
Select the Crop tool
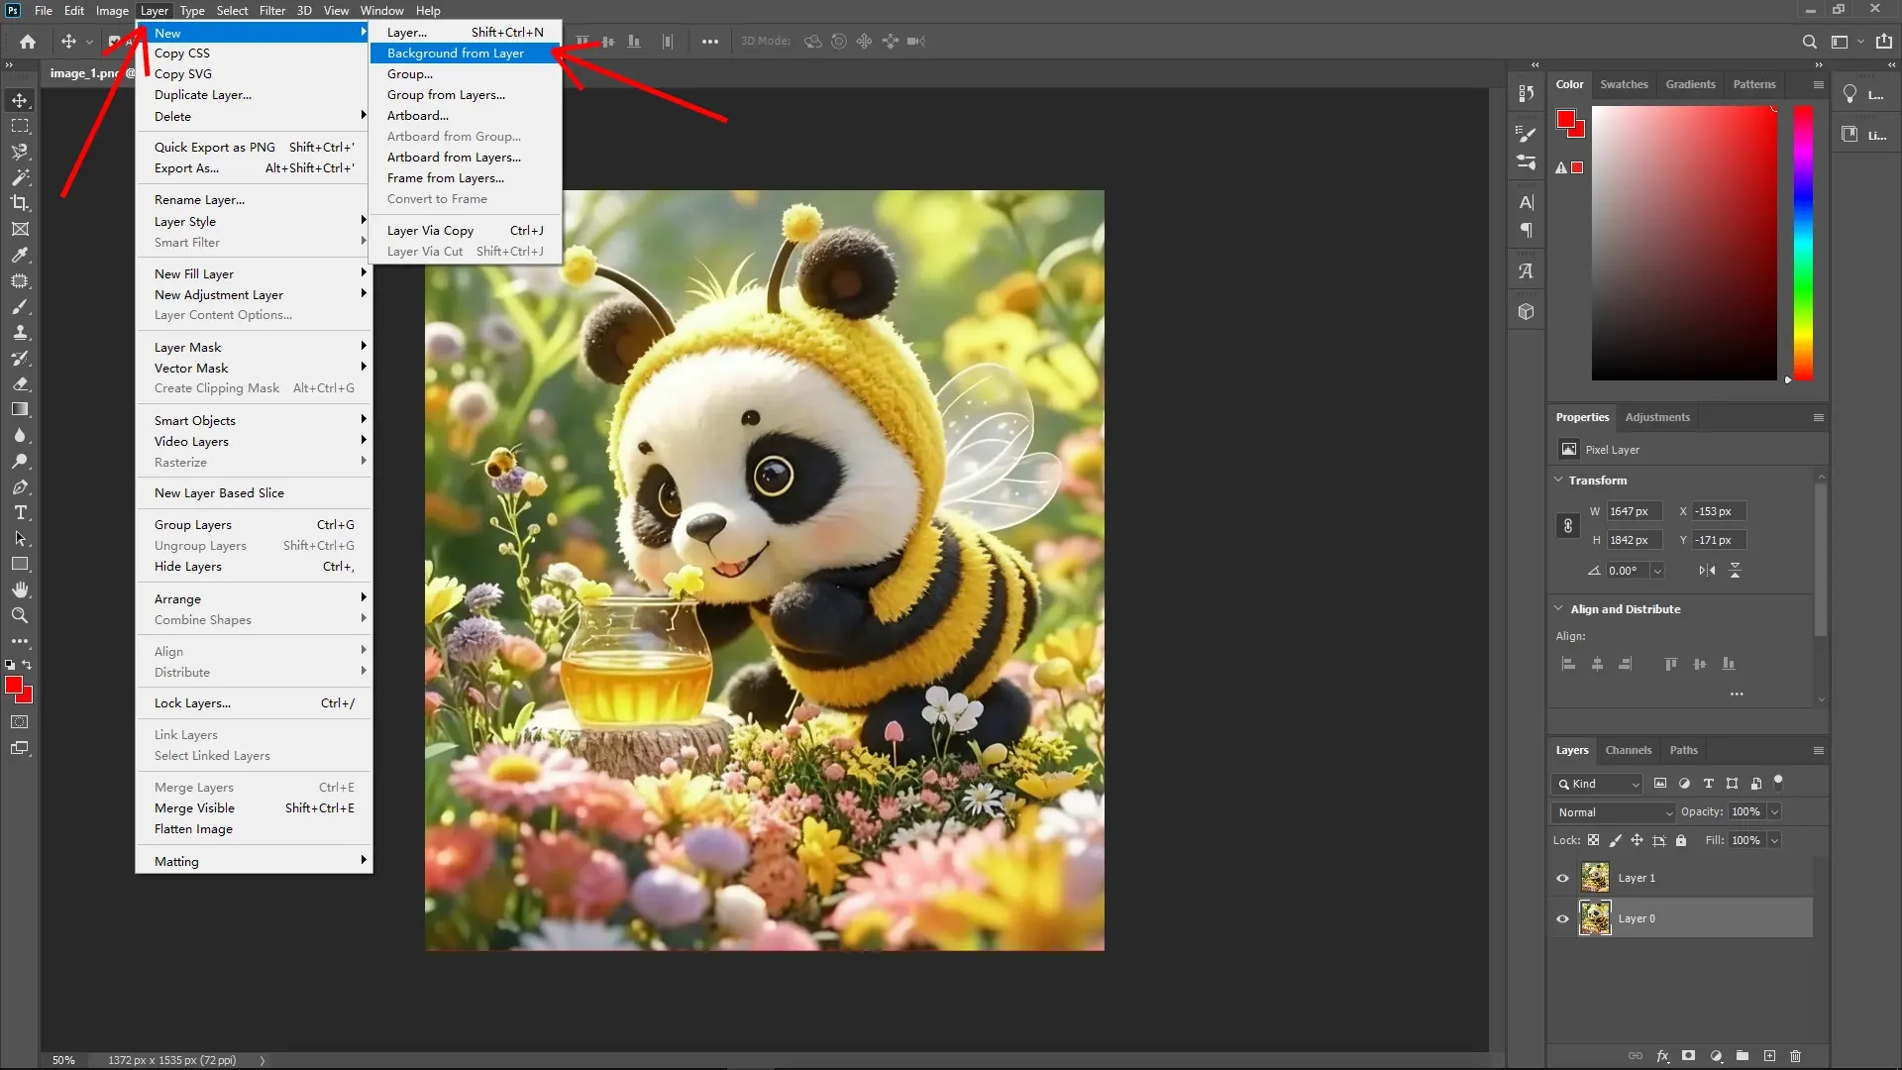[x=20, y=203]
